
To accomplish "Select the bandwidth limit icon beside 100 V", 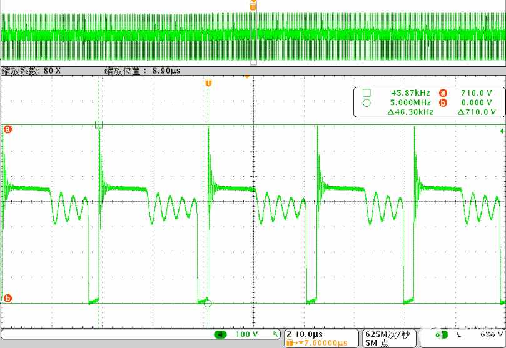I will click(x=276, y=334).
